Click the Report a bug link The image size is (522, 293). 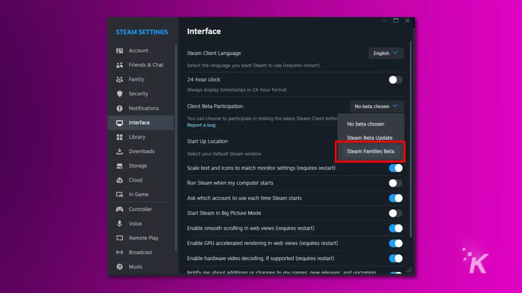201,125
